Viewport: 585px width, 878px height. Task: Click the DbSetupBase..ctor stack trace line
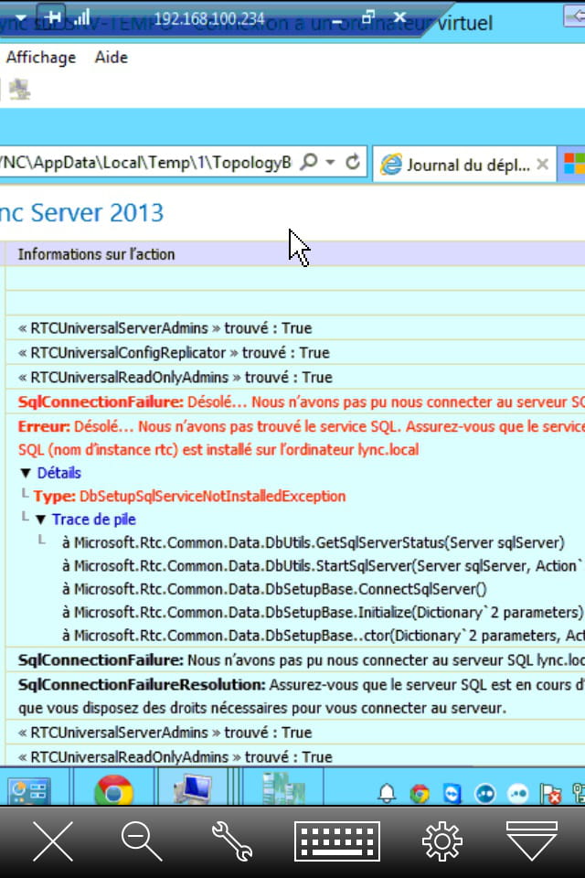click(x=323, y=636)
